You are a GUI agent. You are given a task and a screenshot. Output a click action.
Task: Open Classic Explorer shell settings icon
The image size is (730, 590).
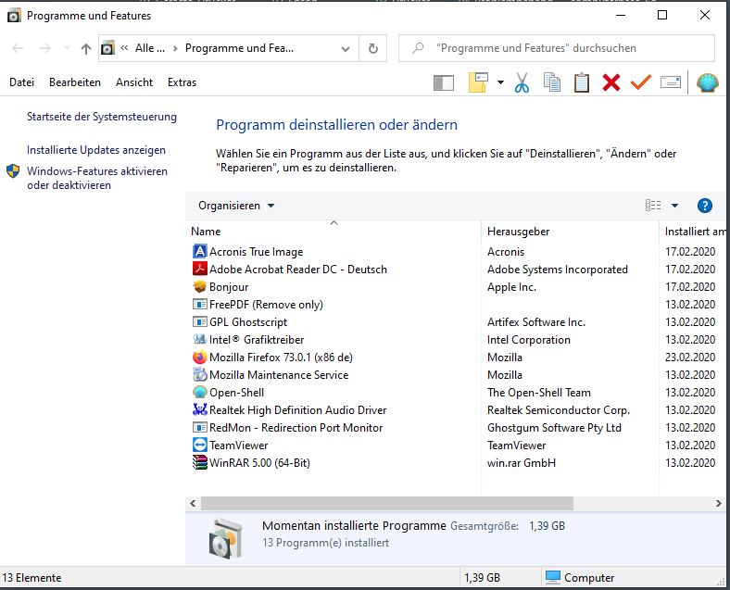(x=707, y=82)
